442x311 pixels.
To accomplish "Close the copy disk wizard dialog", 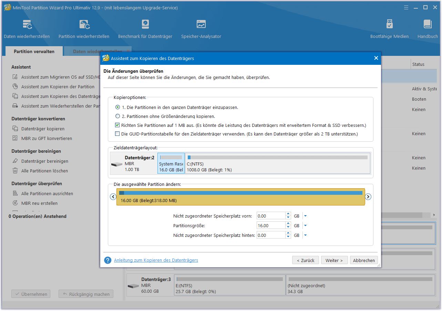I will [x=376, y=58].
